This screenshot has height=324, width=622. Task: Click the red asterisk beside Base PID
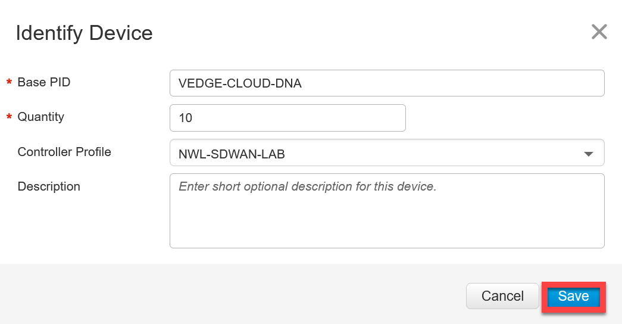click(9, 82)
